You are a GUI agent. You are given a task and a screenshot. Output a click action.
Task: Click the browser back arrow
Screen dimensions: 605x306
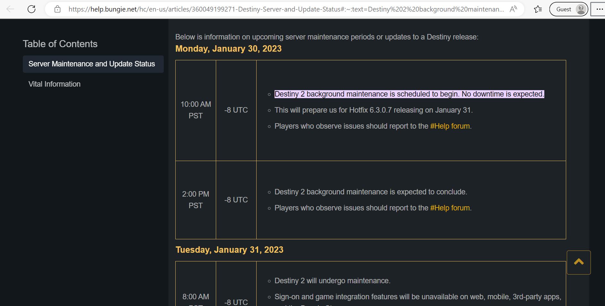click(x=10, y=9)
